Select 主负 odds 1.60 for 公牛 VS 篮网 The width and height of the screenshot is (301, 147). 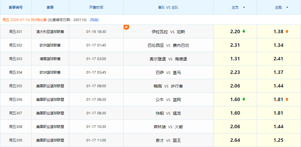click(x=235, y=100)
